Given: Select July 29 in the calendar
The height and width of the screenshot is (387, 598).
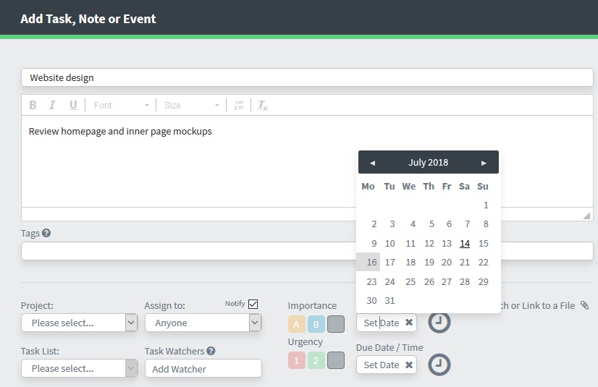Looking at the screenshot, I should tap(483, 281).
